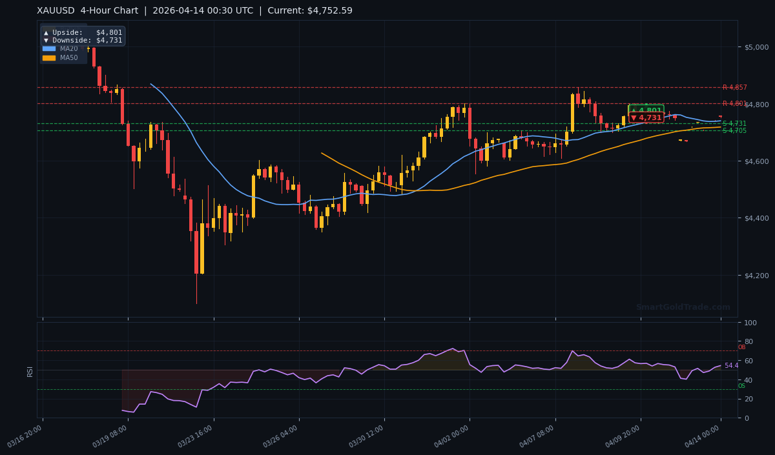Open the XAUUSD symbol selector
The height and width of the screenshot is (455, 775).
click(52, 10)
